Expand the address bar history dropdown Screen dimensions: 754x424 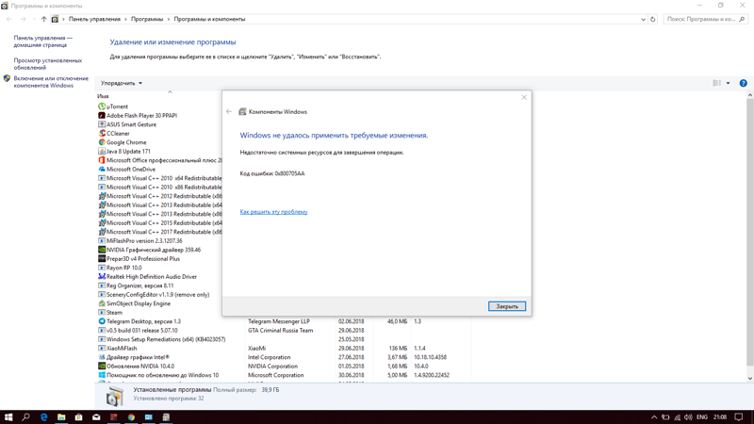click(644, 19)
